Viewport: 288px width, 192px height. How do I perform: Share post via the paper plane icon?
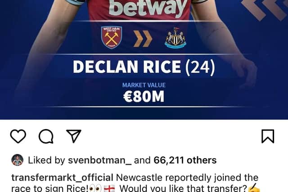pyautogui.click(x=74, y=136)
